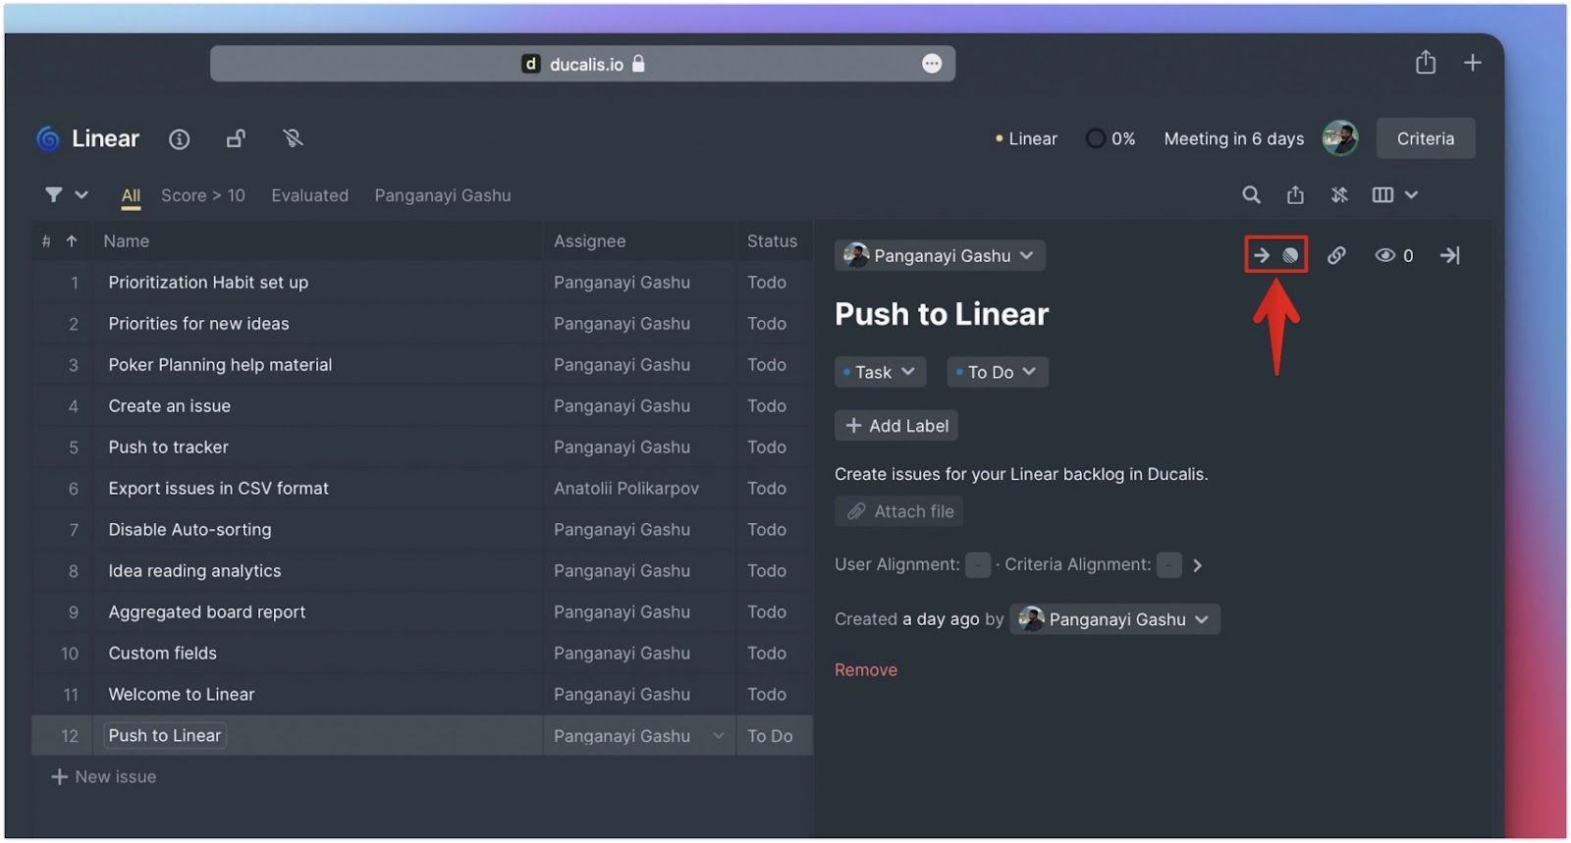Select the Aggregated board report issue
Image resolution: width=1571 pixels, height=843 pixels.
tap(206, 612)
